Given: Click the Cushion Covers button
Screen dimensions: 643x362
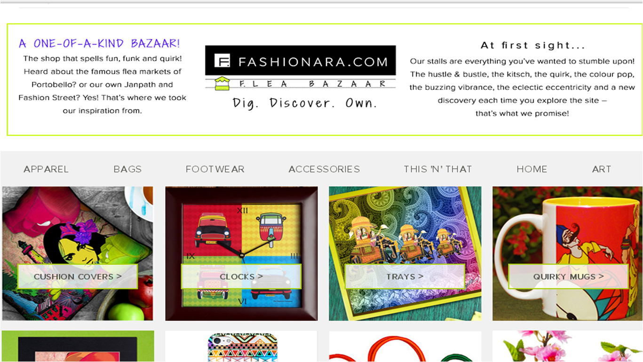Looking at the screenshot, I should point(78,276).
